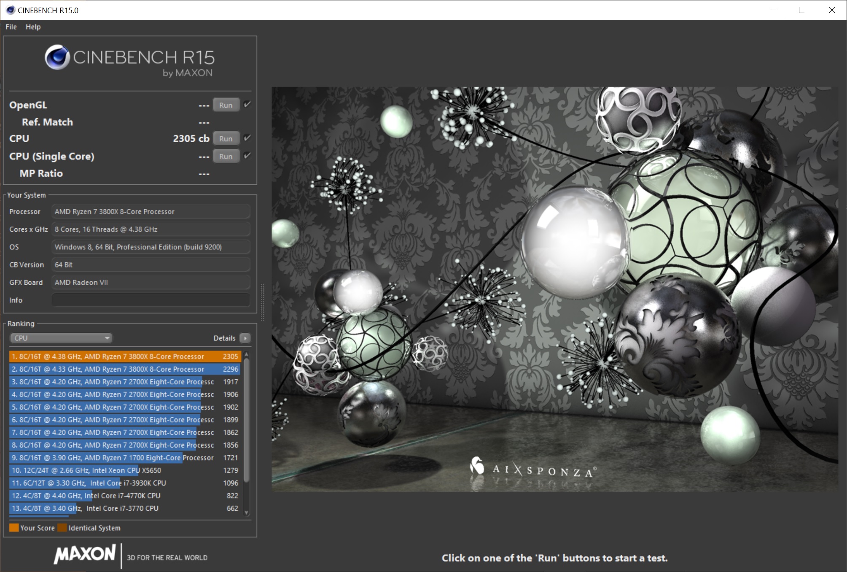Click the Processor field AMD Ryzen 7 3800X

coord(151,211)
